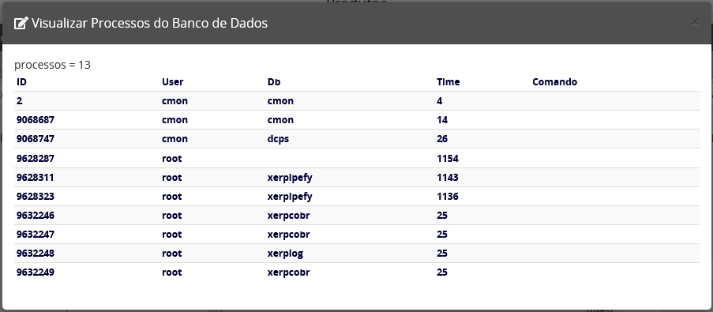Select process ID 9068747
The width and height of the screenshot is (713, 312).
coord(35,139)
